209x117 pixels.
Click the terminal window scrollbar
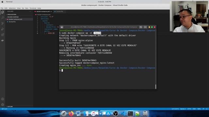[155, 87]
